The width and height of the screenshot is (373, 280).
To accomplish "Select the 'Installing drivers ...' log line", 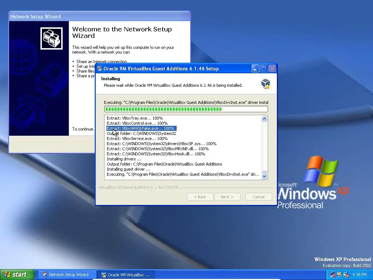I will [124, 159].
